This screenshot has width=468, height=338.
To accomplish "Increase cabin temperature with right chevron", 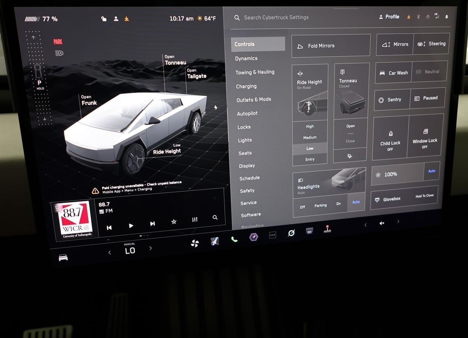I will [151, 248].
